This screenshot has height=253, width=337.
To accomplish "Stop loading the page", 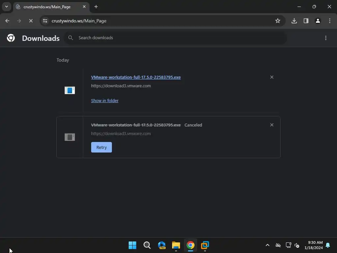I will tap(31, 21).
